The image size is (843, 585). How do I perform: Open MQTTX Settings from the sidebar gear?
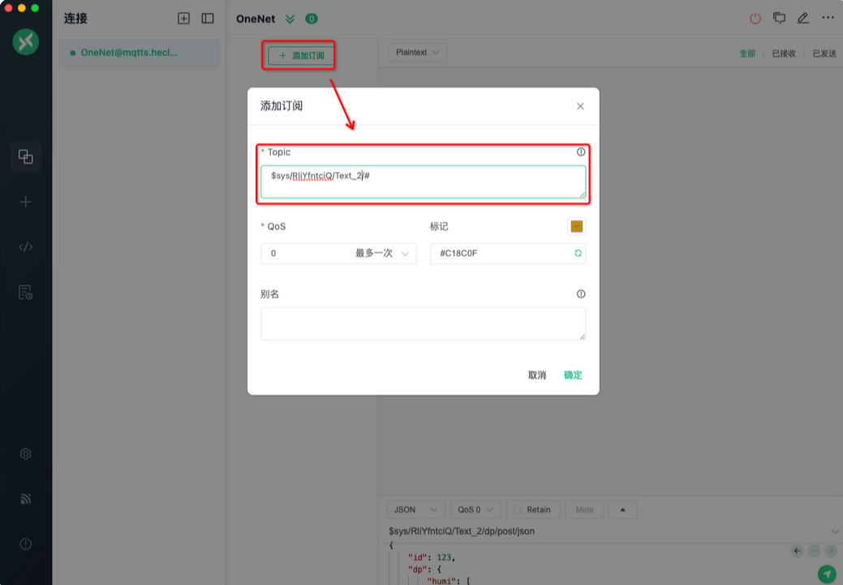coord(25,454)
